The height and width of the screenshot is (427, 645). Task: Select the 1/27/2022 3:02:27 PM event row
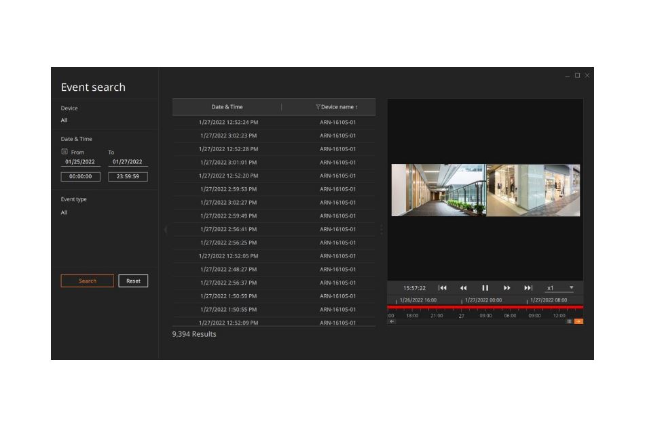pos(274,203)
